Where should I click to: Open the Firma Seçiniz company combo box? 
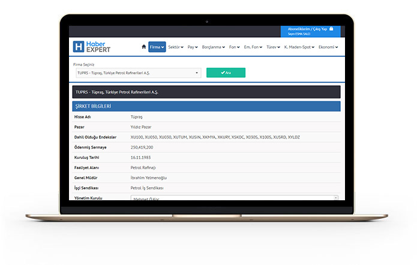(x=138, y=73)
